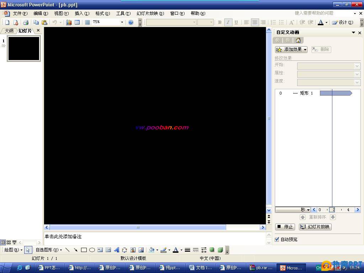Open the zoom 75% dropdown
364x273 pixels.
(x=122, y=22)
